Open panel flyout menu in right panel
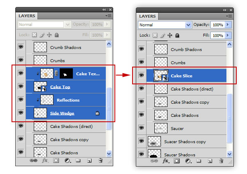Viewport: 247px width, 174px height. 229,16
